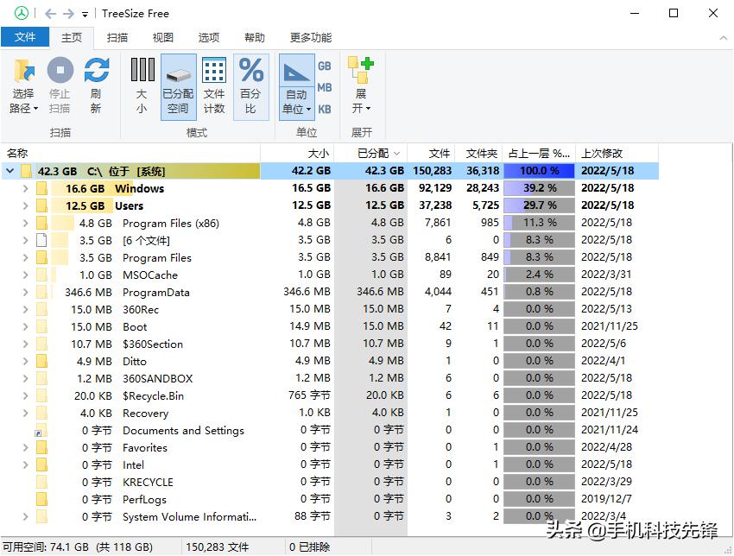Expand the Users folder tree node

tap(26, 205)
